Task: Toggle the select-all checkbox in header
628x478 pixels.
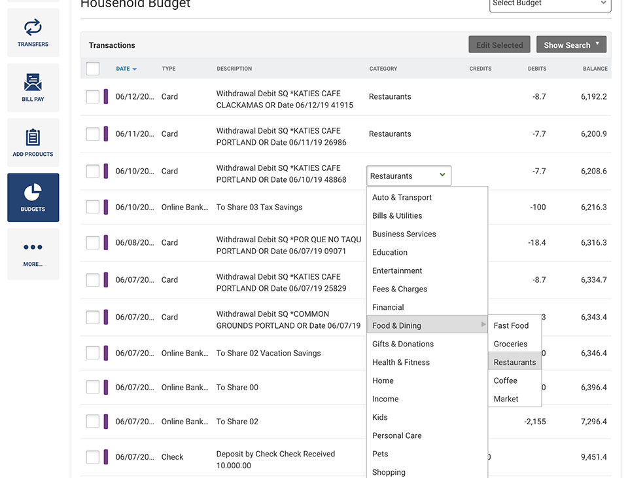Action: point(92,69)
